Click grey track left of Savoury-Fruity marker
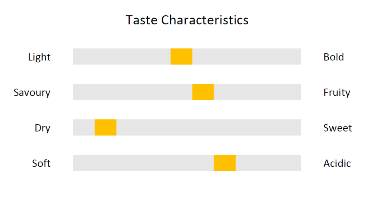Image resolution: width=367 pixels, height=209 pixels. click(x=133, y=92)
